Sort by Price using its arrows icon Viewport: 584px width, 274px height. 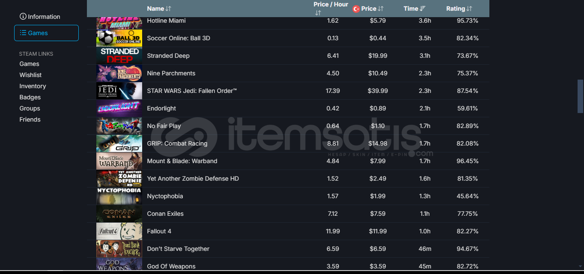click(x=381, y=9)
